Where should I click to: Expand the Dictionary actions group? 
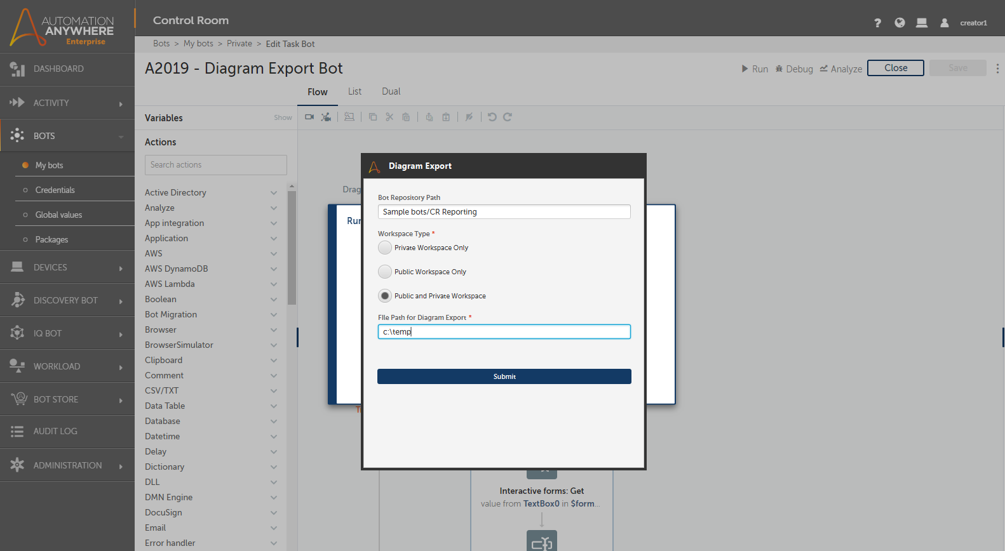click(x=274, y=467)
